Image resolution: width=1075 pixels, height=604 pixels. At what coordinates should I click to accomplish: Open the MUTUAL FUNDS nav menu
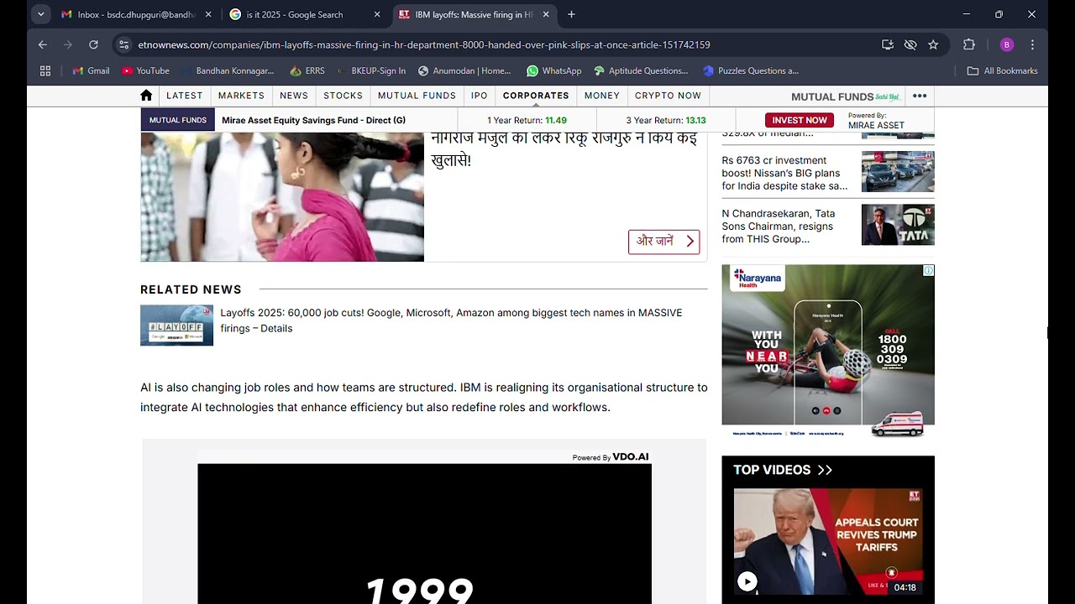[x=417, y=96]
